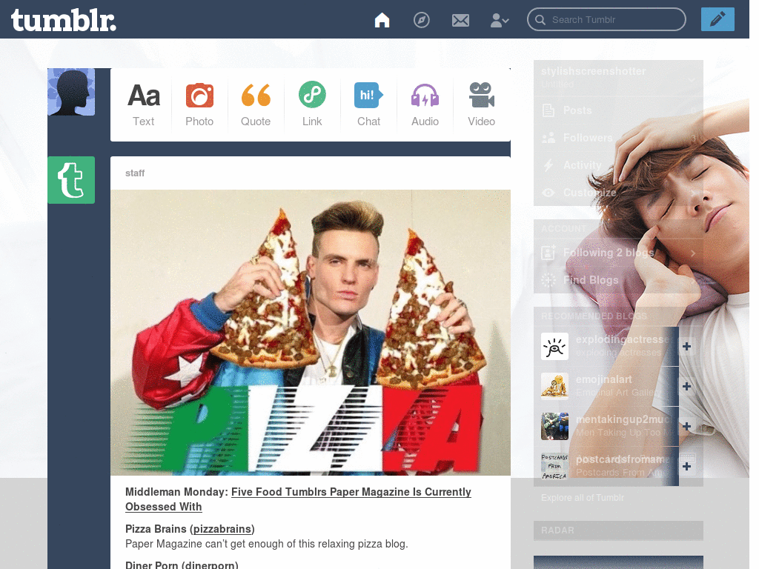Click the mentakingup2much avatar thumbnail

(x=554, y=427)
